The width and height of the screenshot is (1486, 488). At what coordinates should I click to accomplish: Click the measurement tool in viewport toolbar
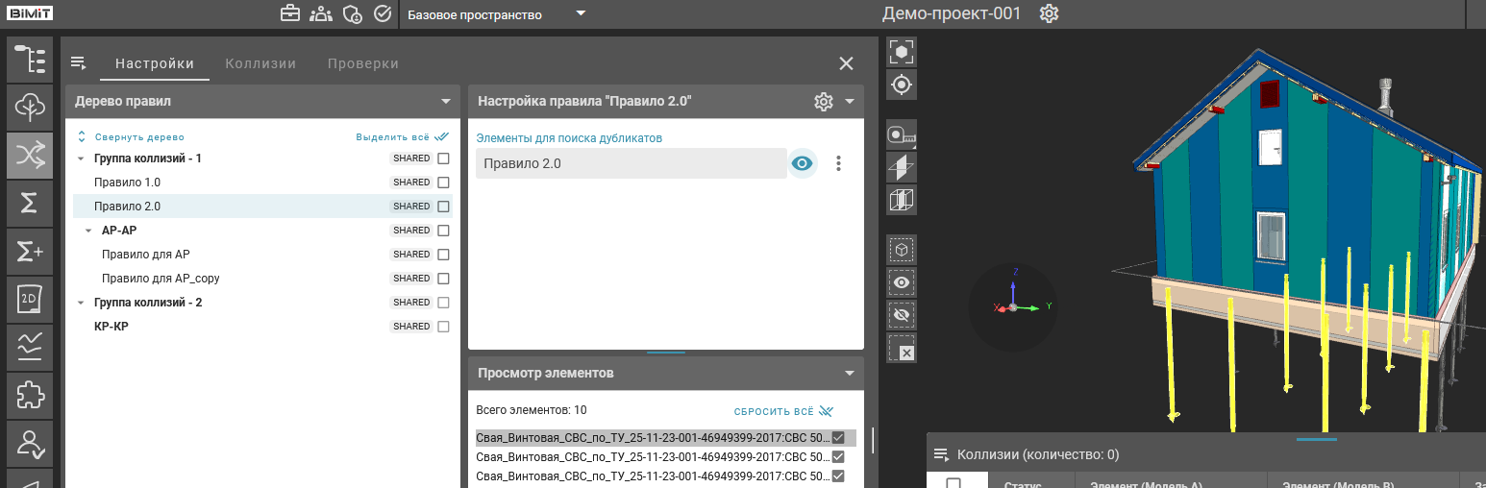point(902,135)
